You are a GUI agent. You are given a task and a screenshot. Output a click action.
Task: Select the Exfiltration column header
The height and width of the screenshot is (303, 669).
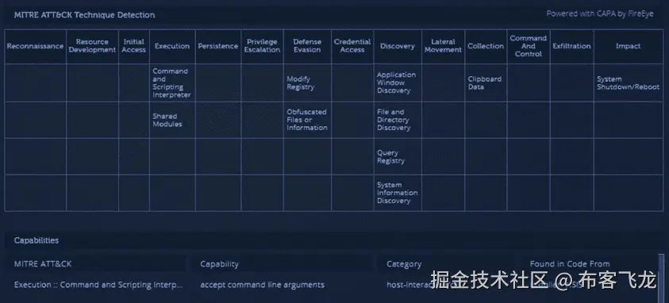coord(571,46)
